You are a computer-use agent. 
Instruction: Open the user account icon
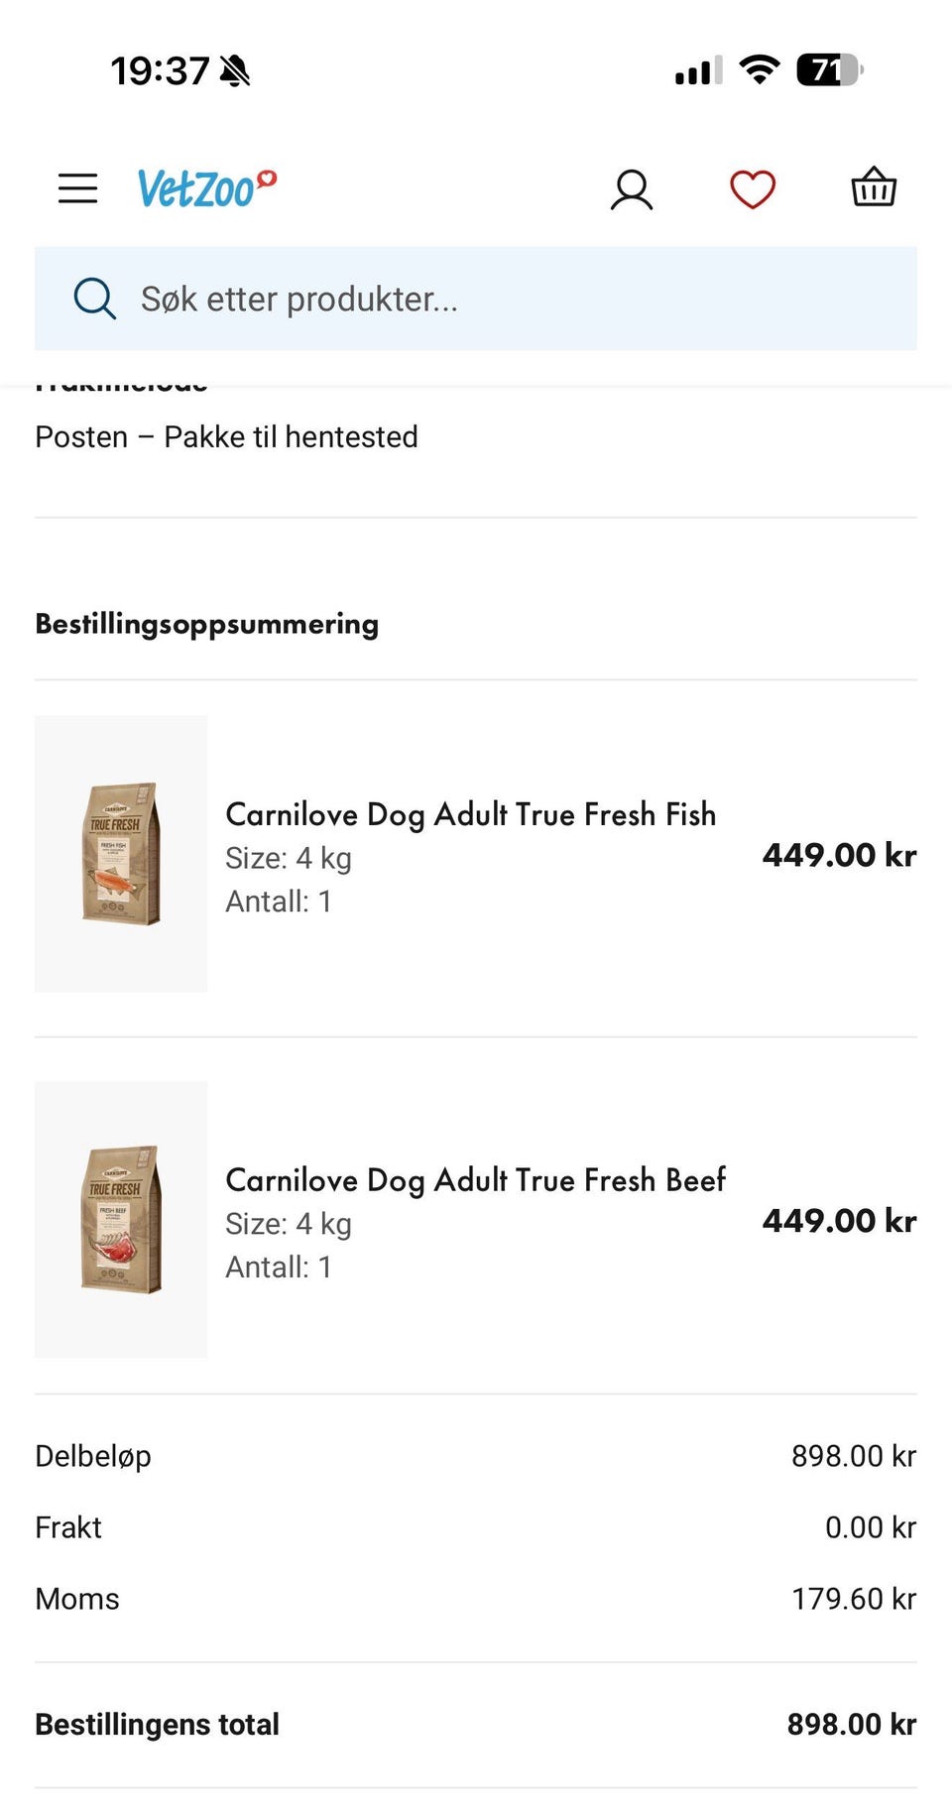click(x=632, y=189)
